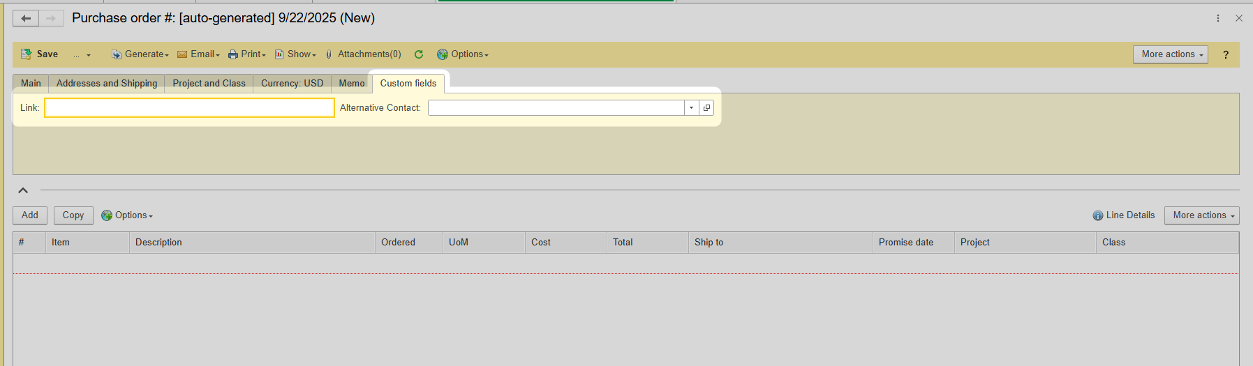Open Alternative Contact record icon

(706, 108)
